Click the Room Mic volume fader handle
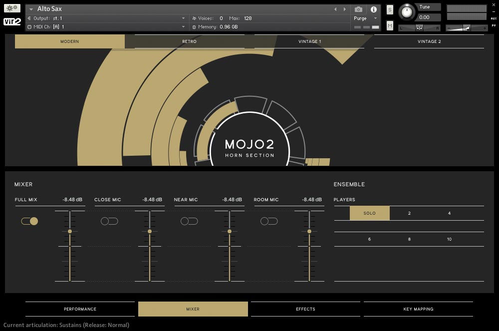The image size is (499, 331). (309, 231)
